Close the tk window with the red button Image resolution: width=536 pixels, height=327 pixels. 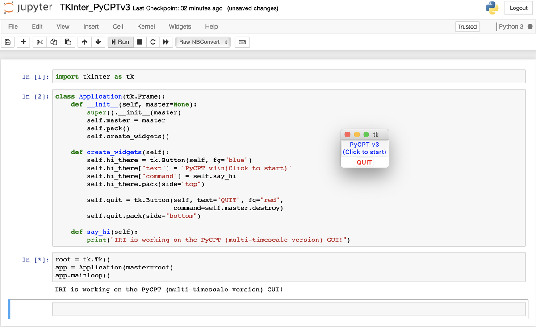point(348,135)
